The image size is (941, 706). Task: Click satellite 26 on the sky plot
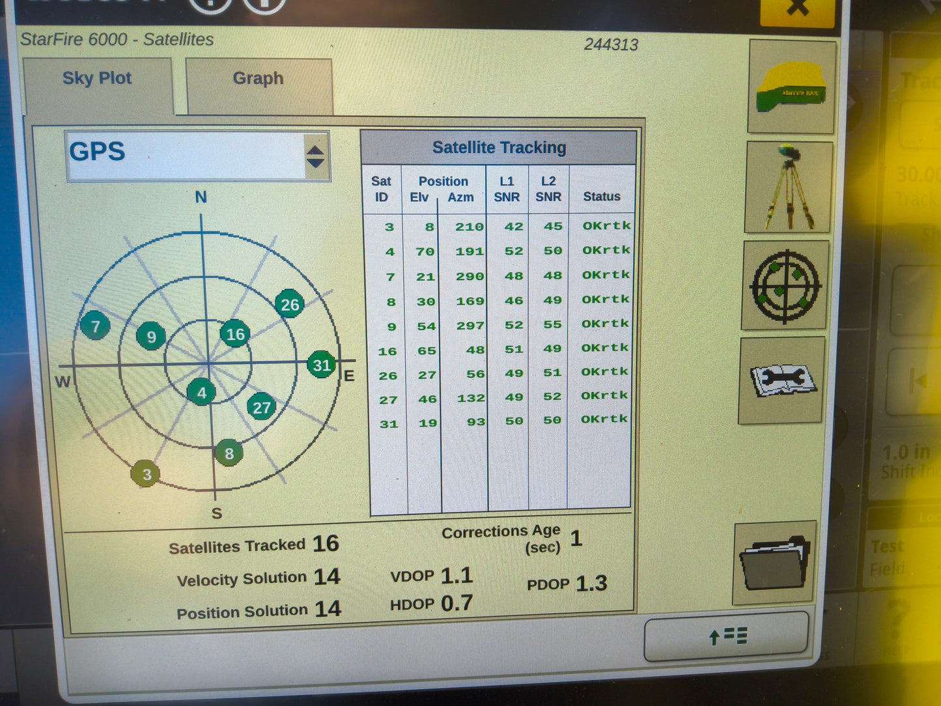click(289, 304)
